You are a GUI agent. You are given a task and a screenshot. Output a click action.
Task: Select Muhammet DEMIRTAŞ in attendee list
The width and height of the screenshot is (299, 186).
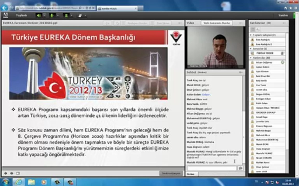click(267, 140)
